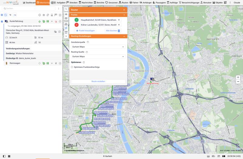Show help for Geodatenquelle
This screenshot has height=159, width=243.
(88, 42)
